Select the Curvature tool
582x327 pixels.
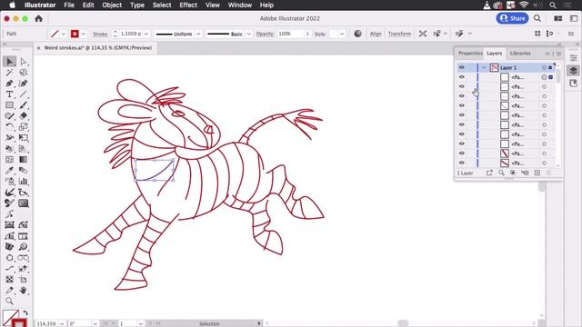click(24, 84)
